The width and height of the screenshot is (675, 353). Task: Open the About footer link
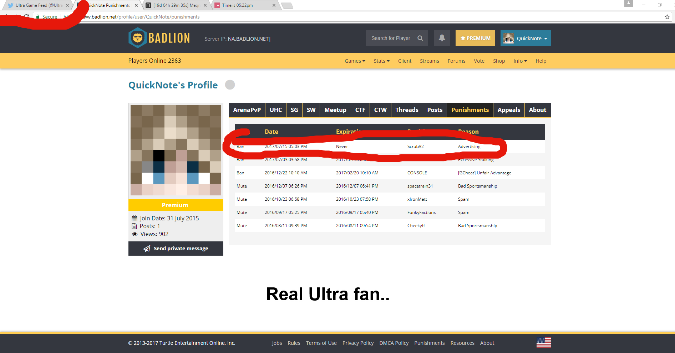click(x=487, y=343)
